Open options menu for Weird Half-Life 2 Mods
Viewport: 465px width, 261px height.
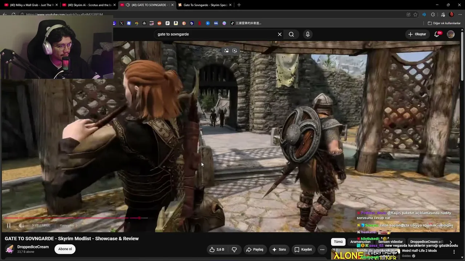click(x=454, y=252)
